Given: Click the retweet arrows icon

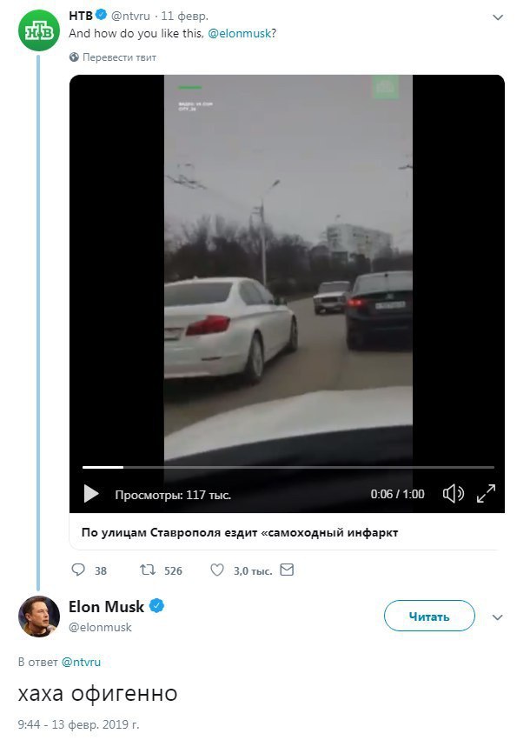Looking at the screenshot, I should (148, 570).
